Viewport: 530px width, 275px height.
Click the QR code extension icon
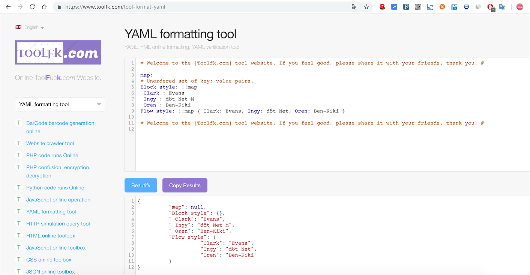[418, 7]
